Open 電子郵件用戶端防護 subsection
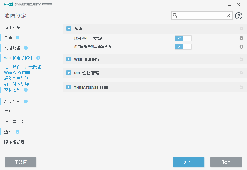Image resolution: width=247 pixels, height=170 pixels. [x=23, y=67]
